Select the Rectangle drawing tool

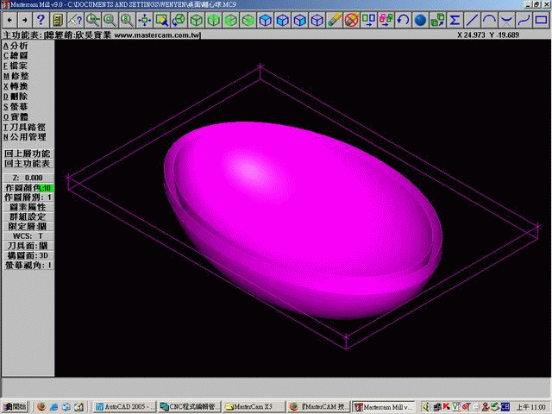(x=541, y=20)
